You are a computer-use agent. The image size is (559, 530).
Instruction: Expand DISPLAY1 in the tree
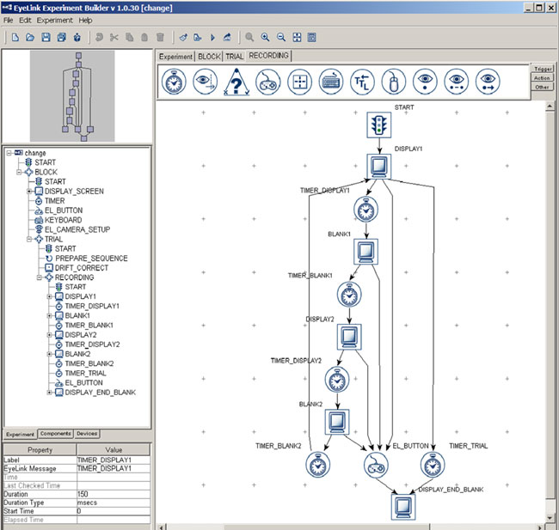(x=49, y=296)
